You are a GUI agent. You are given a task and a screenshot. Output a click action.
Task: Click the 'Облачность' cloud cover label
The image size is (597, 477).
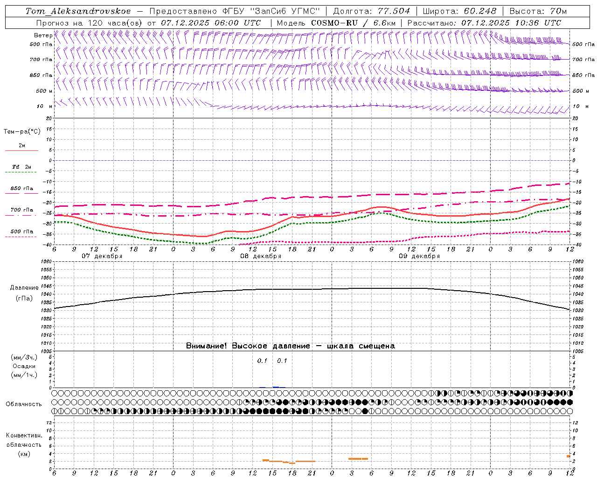pos(24,404)
